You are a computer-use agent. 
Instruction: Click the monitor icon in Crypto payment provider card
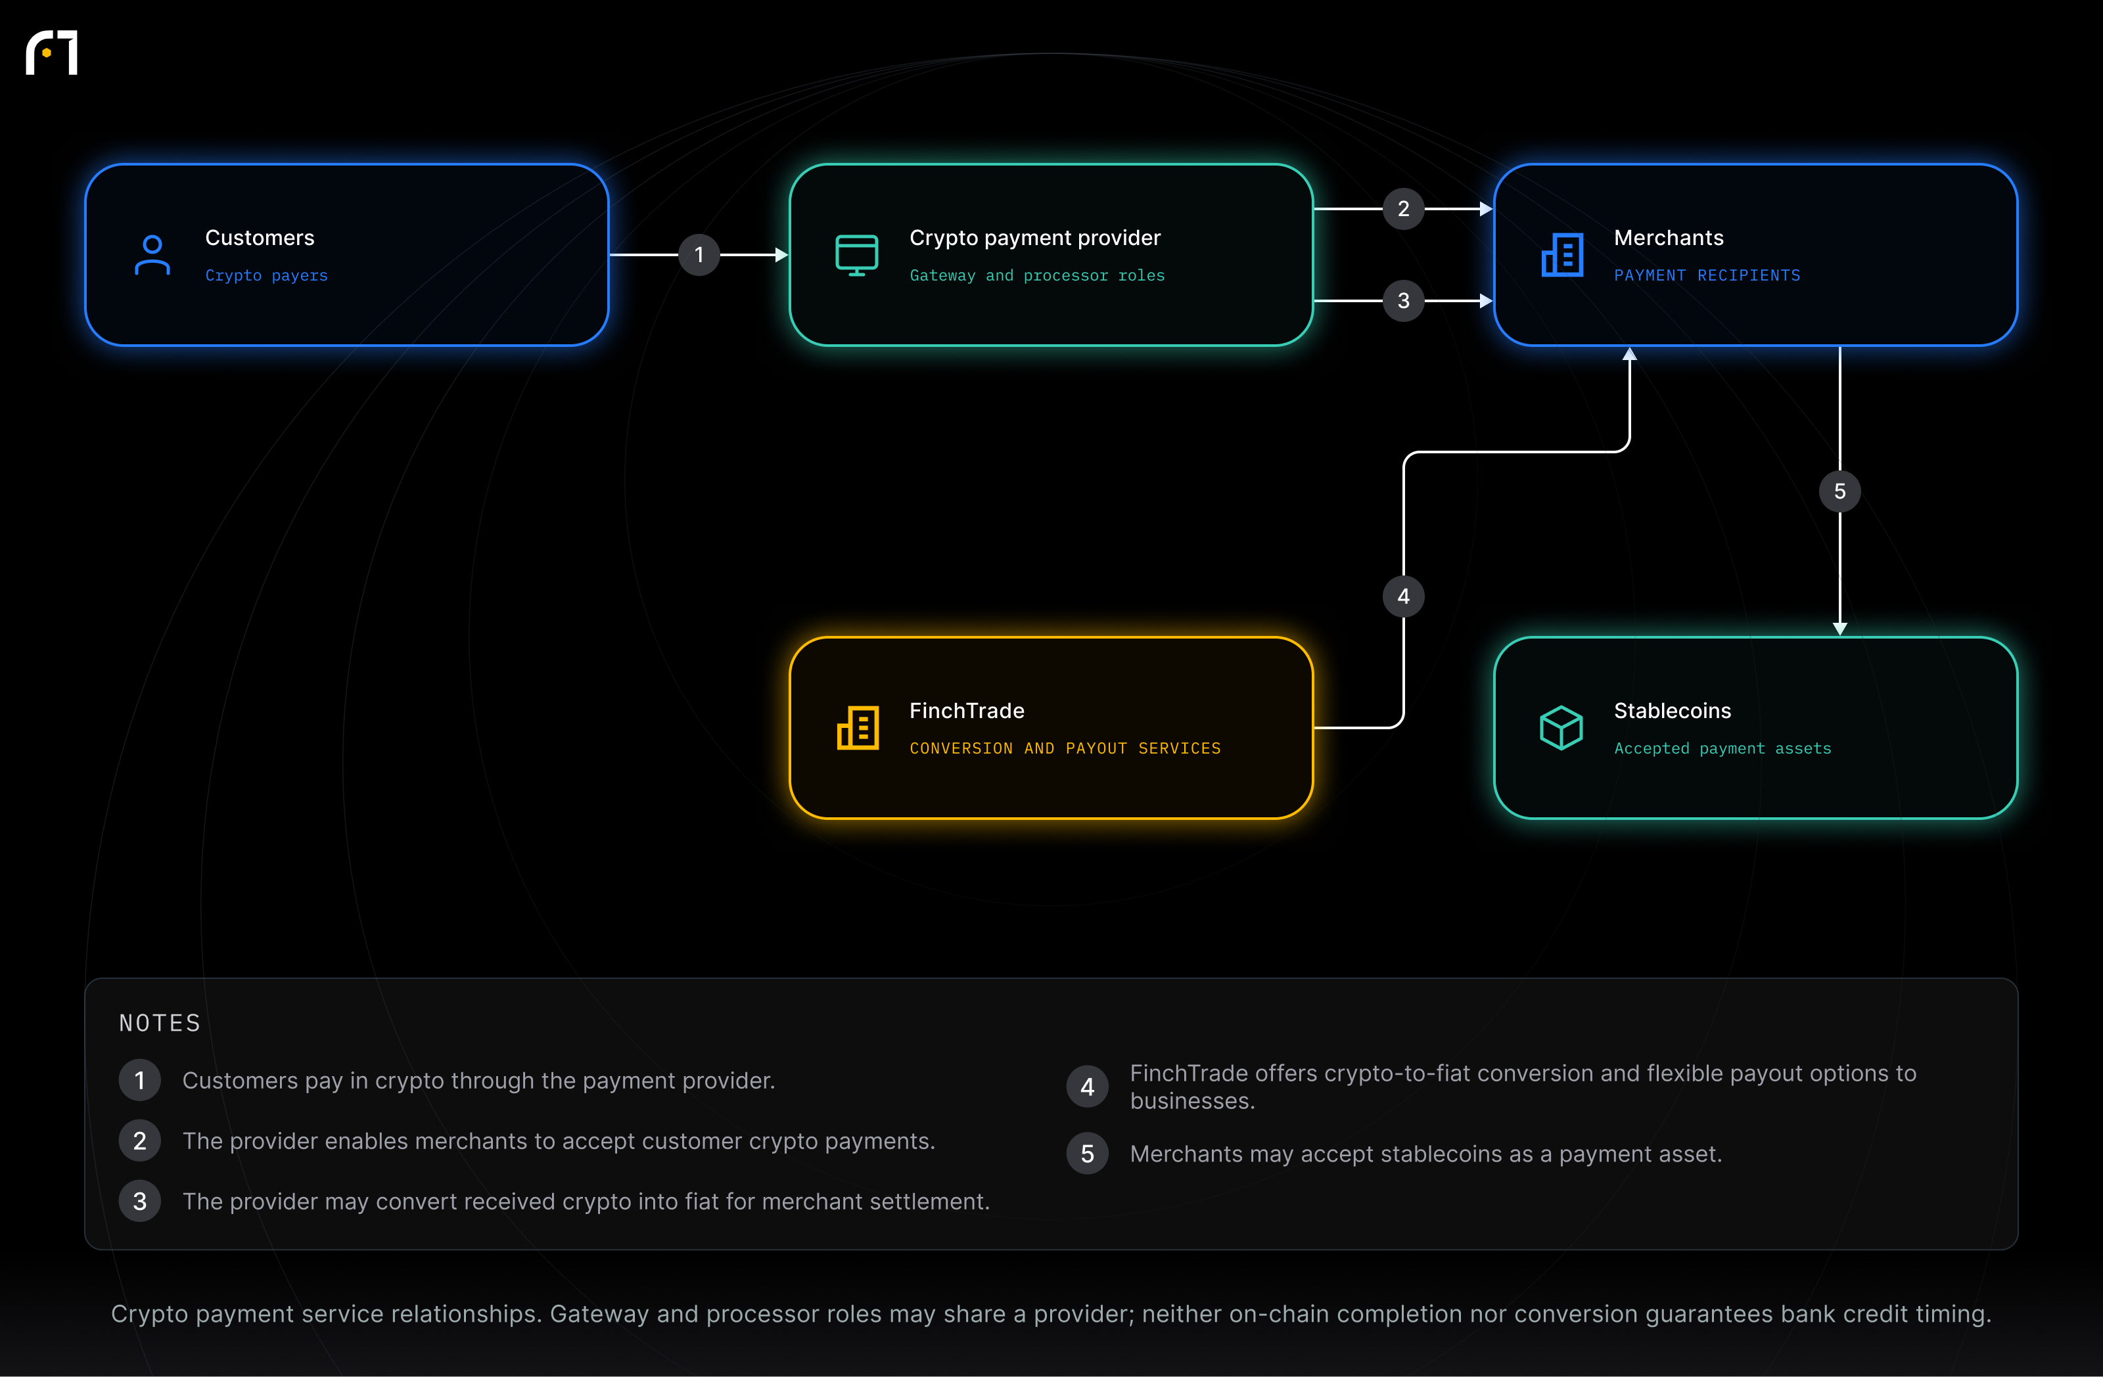pos(856,256)
